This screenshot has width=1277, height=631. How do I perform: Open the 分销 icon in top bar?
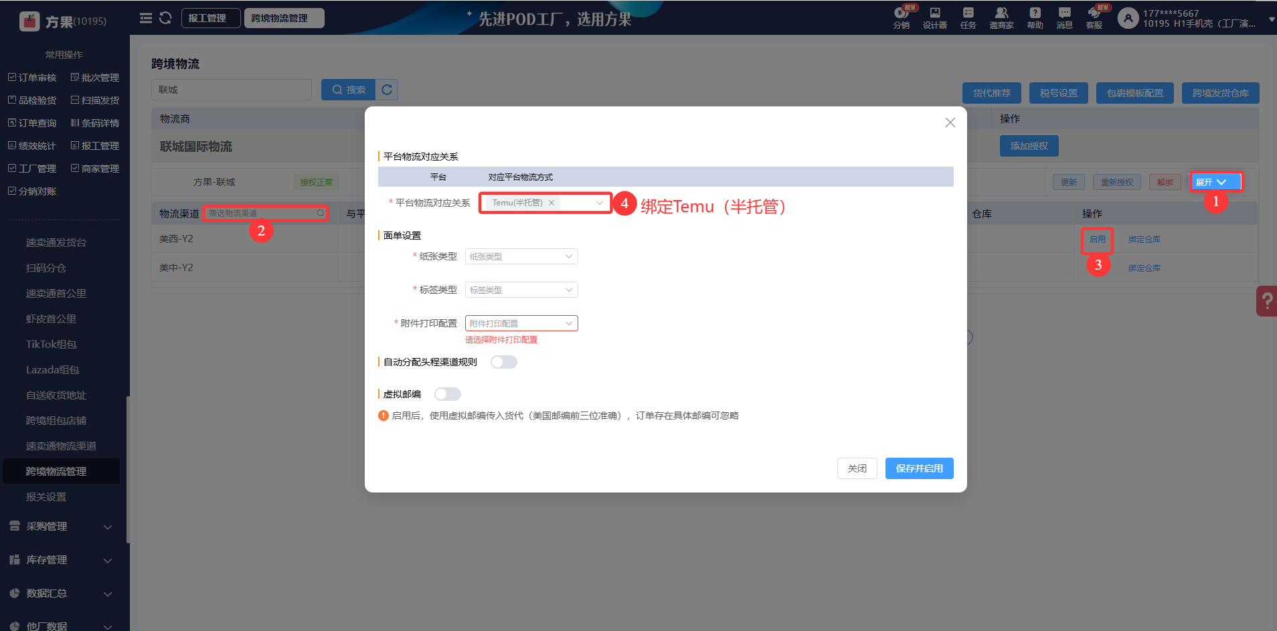(x=902, y=17)
